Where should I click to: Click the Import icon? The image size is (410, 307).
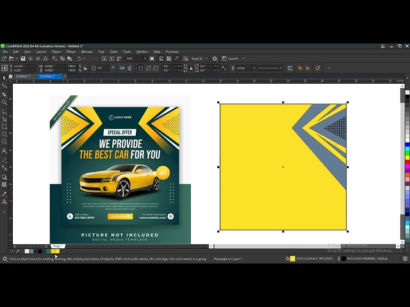[x=104, y=58]
